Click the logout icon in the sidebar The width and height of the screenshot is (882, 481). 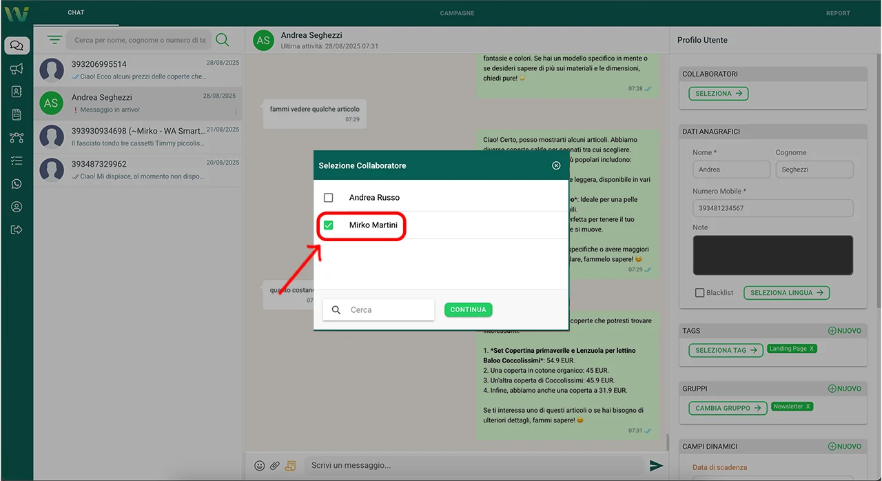(x=17, y=229)
